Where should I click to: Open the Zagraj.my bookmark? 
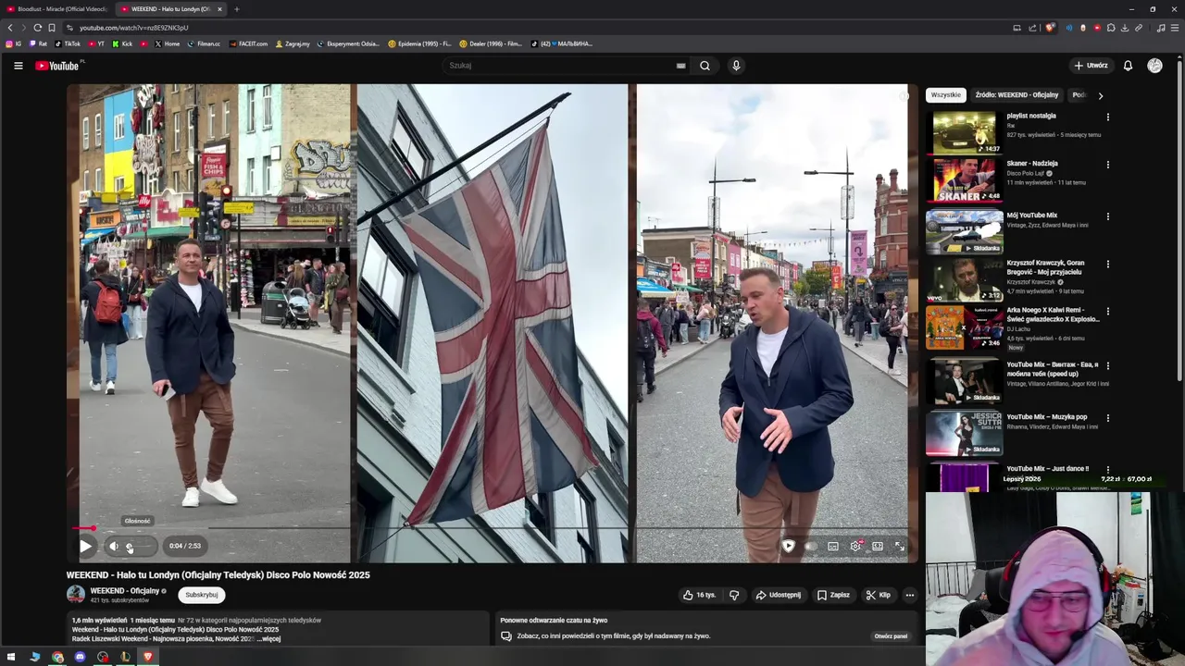pos(292,43)
